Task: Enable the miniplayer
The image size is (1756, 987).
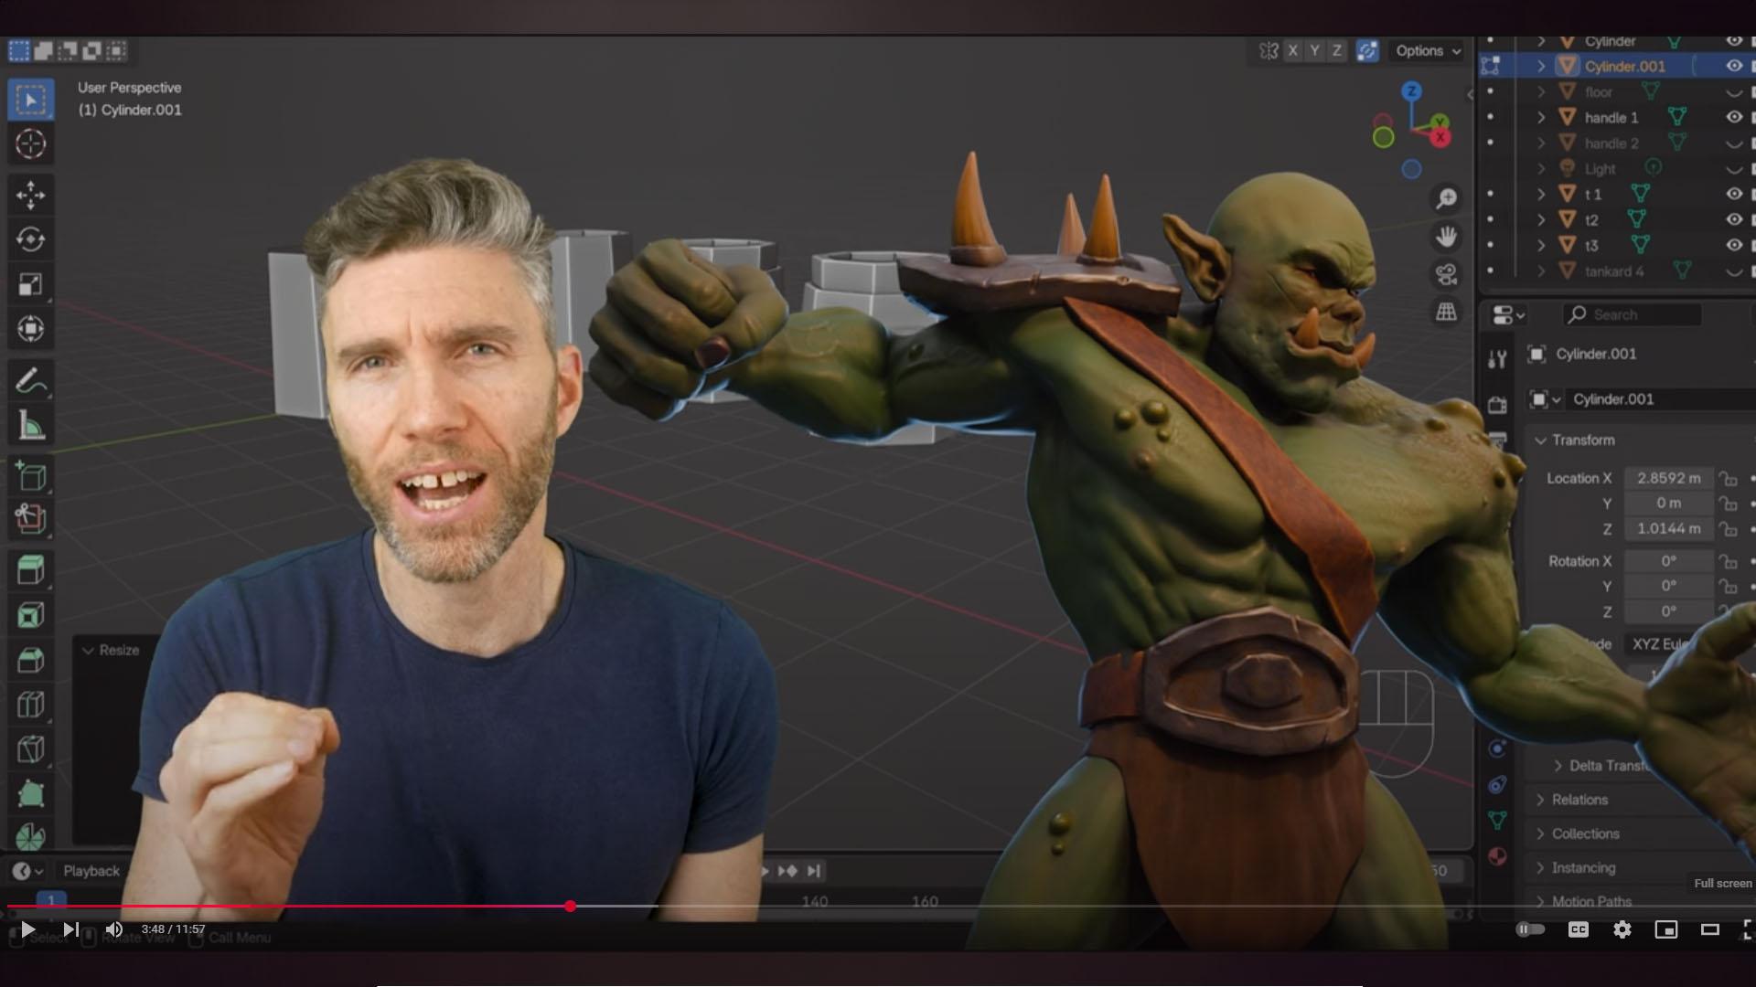Action: coord(1666,929)
